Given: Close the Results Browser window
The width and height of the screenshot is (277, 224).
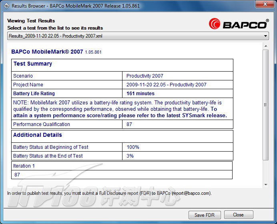Looking at the screenshot, I should coord(265,4).
